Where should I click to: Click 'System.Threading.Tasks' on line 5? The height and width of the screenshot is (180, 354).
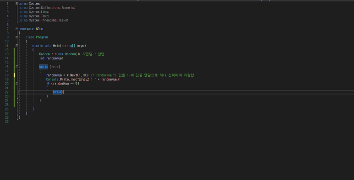48,20
